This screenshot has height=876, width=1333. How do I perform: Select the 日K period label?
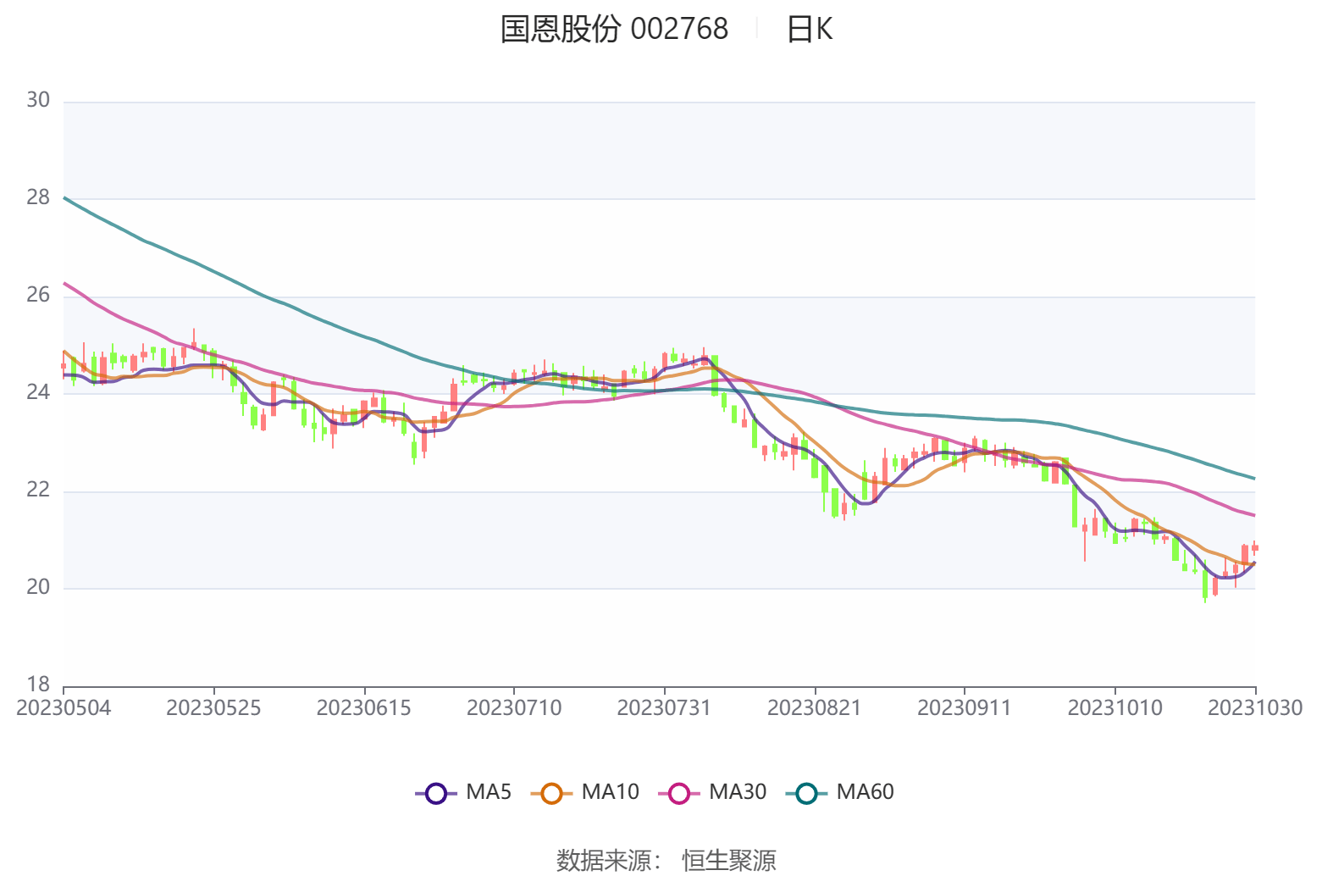coord(810,30)
